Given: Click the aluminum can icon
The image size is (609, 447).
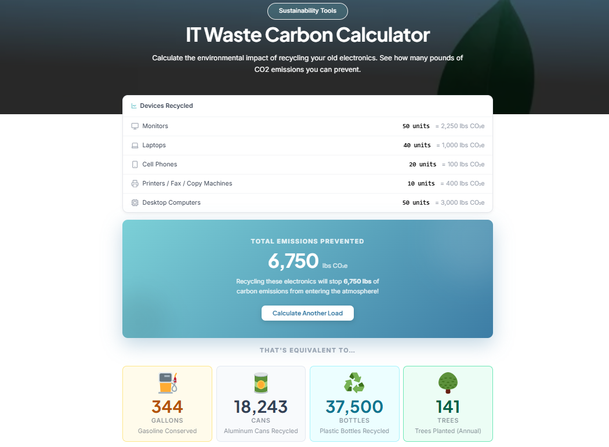Looking at the screenshot, I should 261,383.
